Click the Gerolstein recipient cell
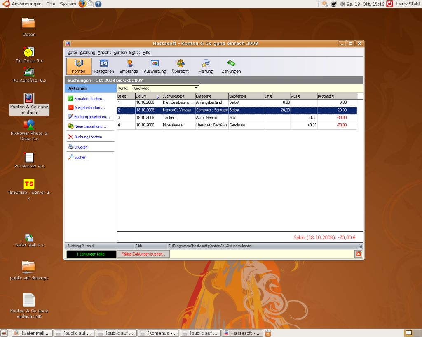This screenshot has height=337, width=422. click(x=246, y=125)
